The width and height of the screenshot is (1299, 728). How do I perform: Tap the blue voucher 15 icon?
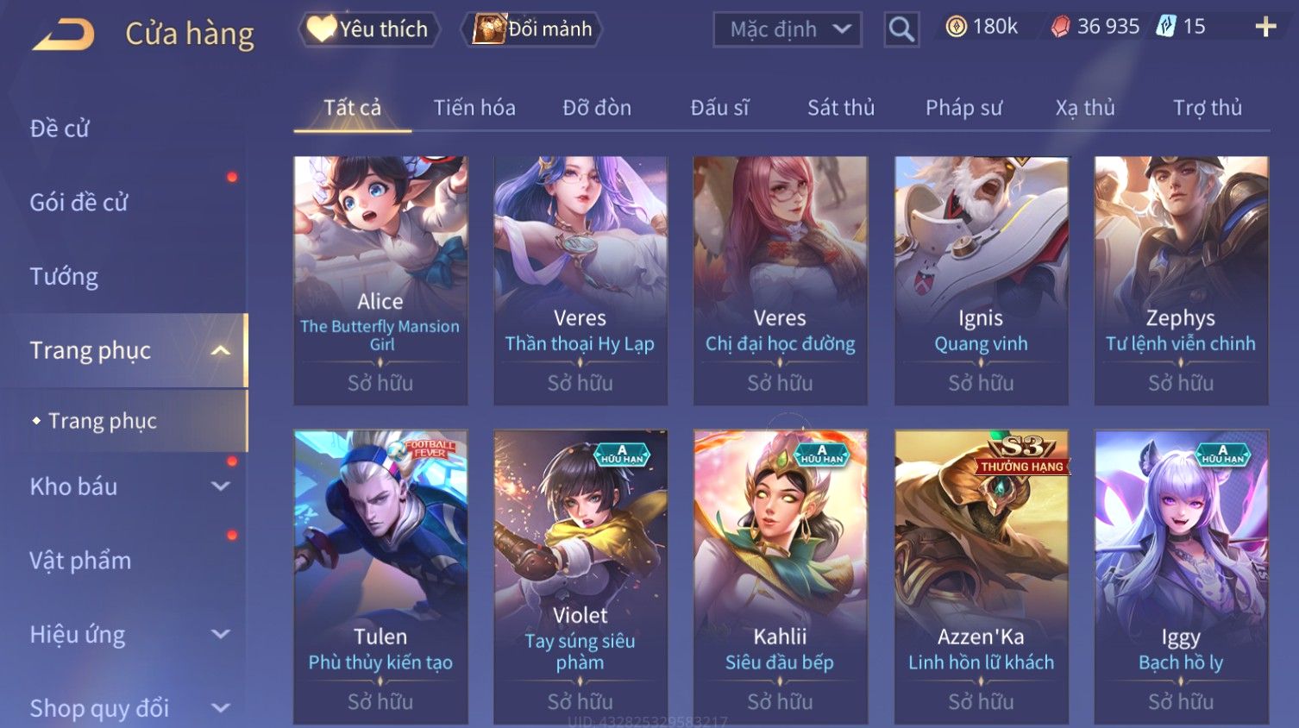(x=1165, y=27)
